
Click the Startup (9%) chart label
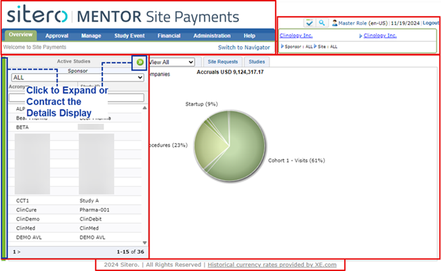pyautogui.click(x=201, y=104)
